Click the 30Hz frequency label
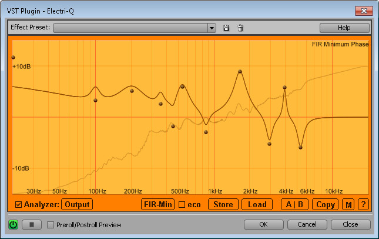379x239 pixels. (33, 191)
